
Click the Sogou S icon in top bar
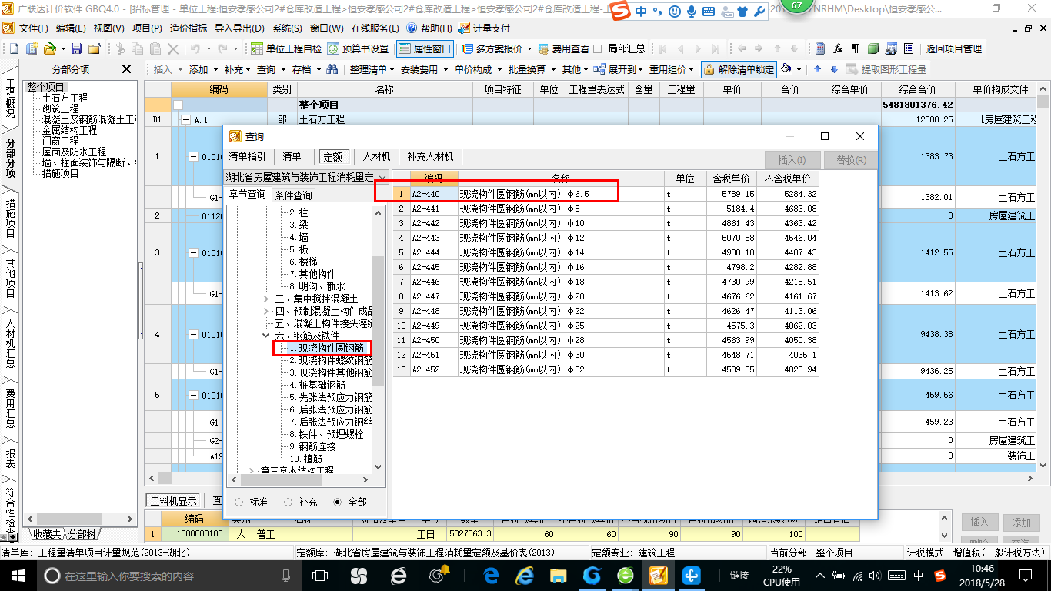(622, 11)
